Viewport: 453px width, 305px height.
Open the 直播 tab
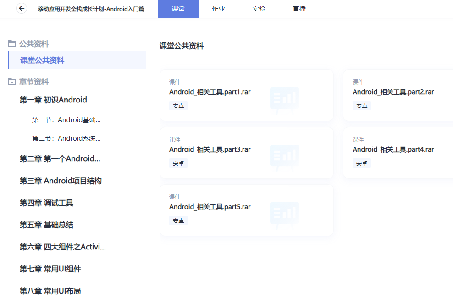pos(299,9)
